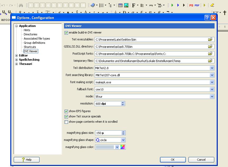Click the Cancel button
The width and height of the screenshot is (228, 167).
[x=201, y=160]
